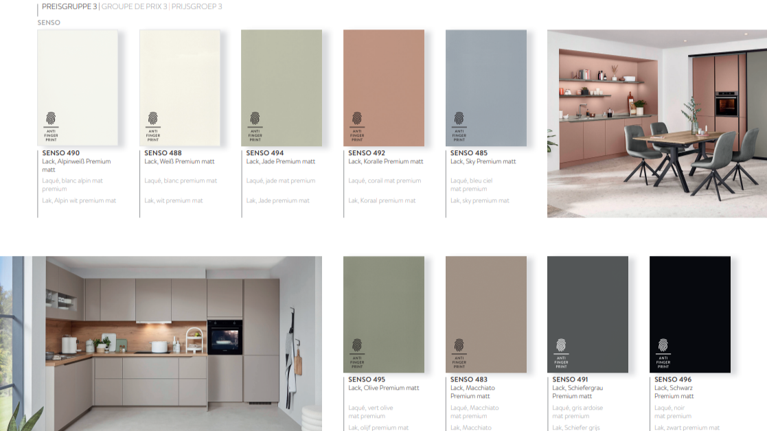Image resolution: width=767 pixels, height=431 pixels.
Task: Click anti-fingerprint icon on SENSO 490 swatch
Action: pos(51,126)
